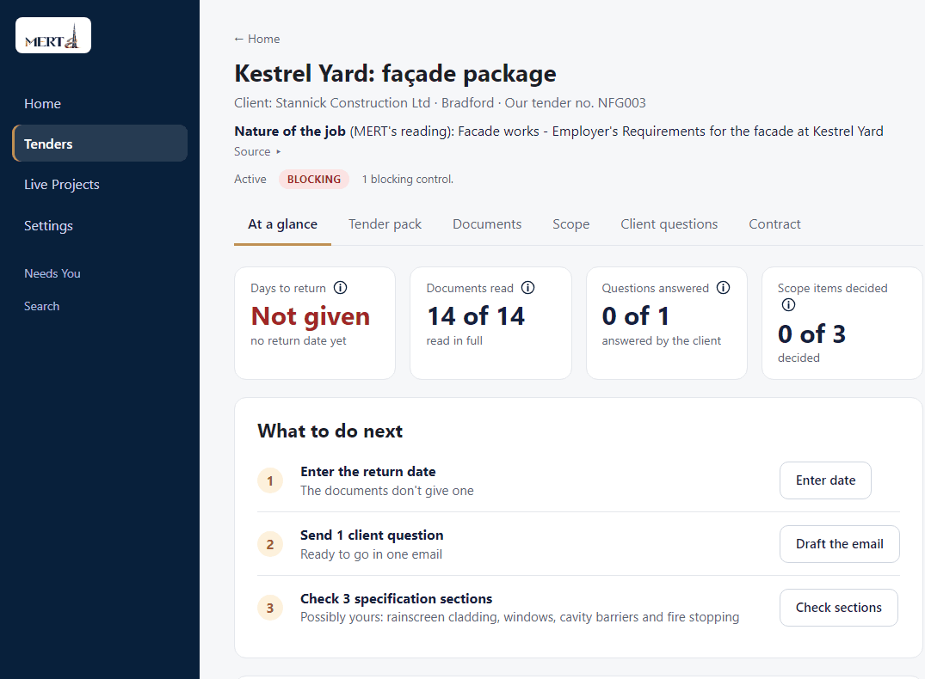Switch to the Documents tab
The height and width of the screenshot is (679, 925).
[x=487, y=224]
